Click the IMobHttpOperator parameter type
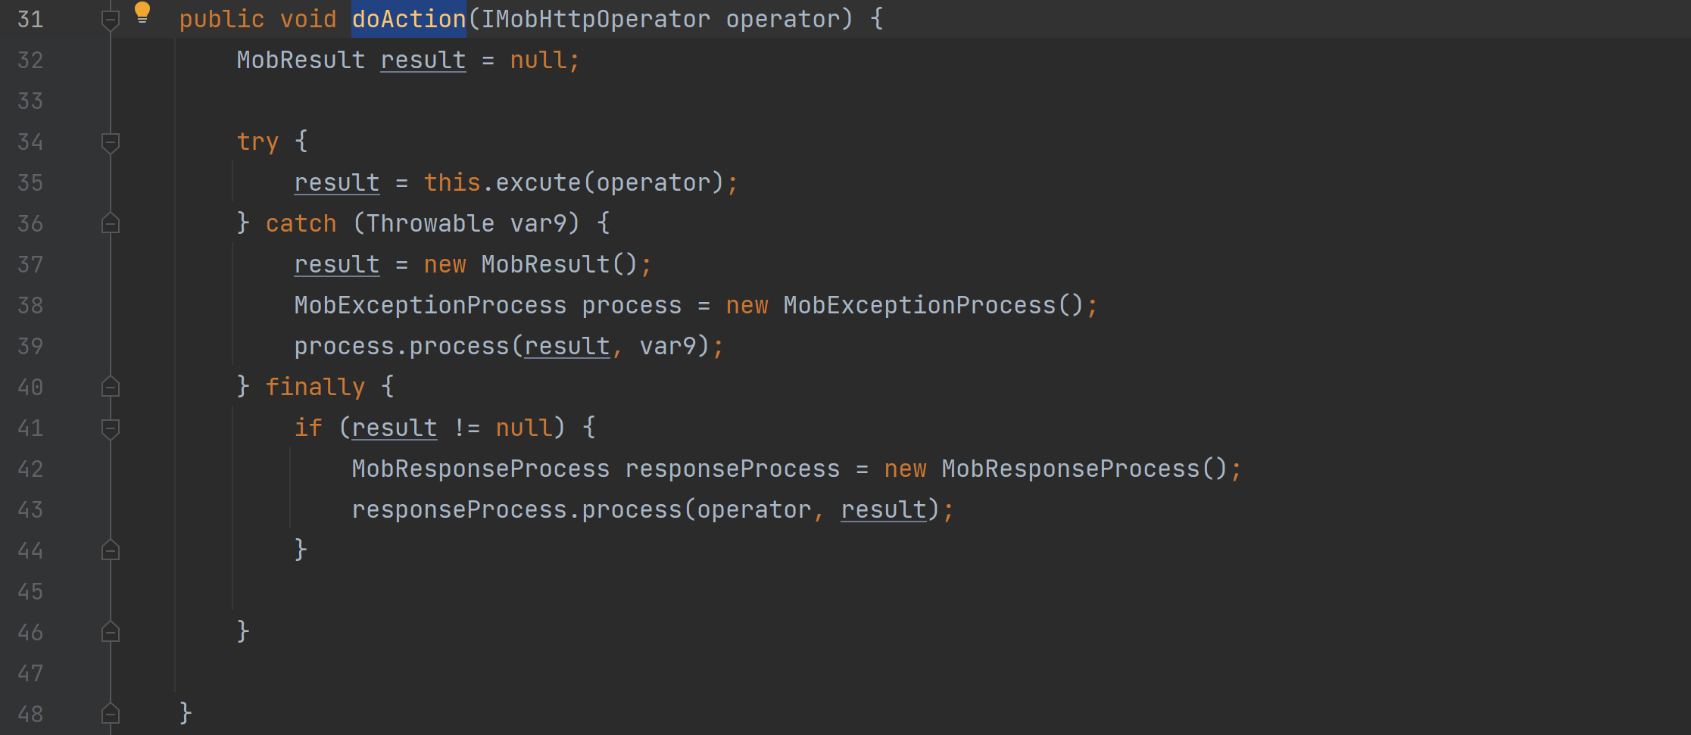This screenshot has width=1691, height=735. 595,19
